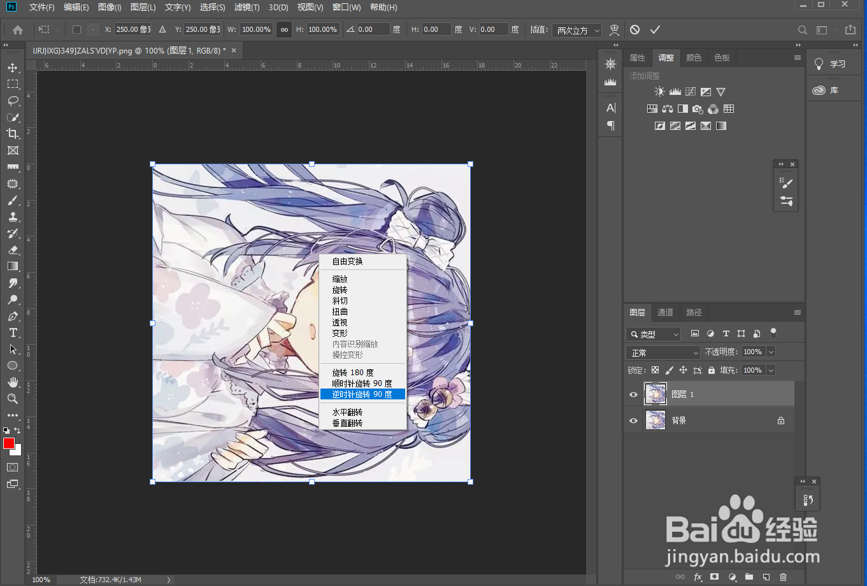867x586 pixels.
Task: Switch to 颜色 tab
Action: 694,58
